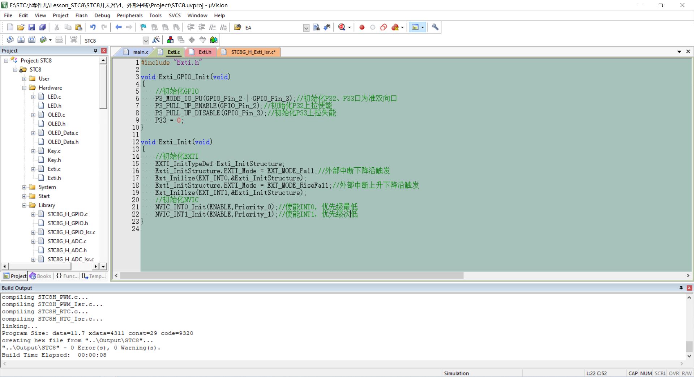The width and height of the screenshot is (694, 377).
Task: Toggle a breakpoint with the red dot
Action: point(362,27)
